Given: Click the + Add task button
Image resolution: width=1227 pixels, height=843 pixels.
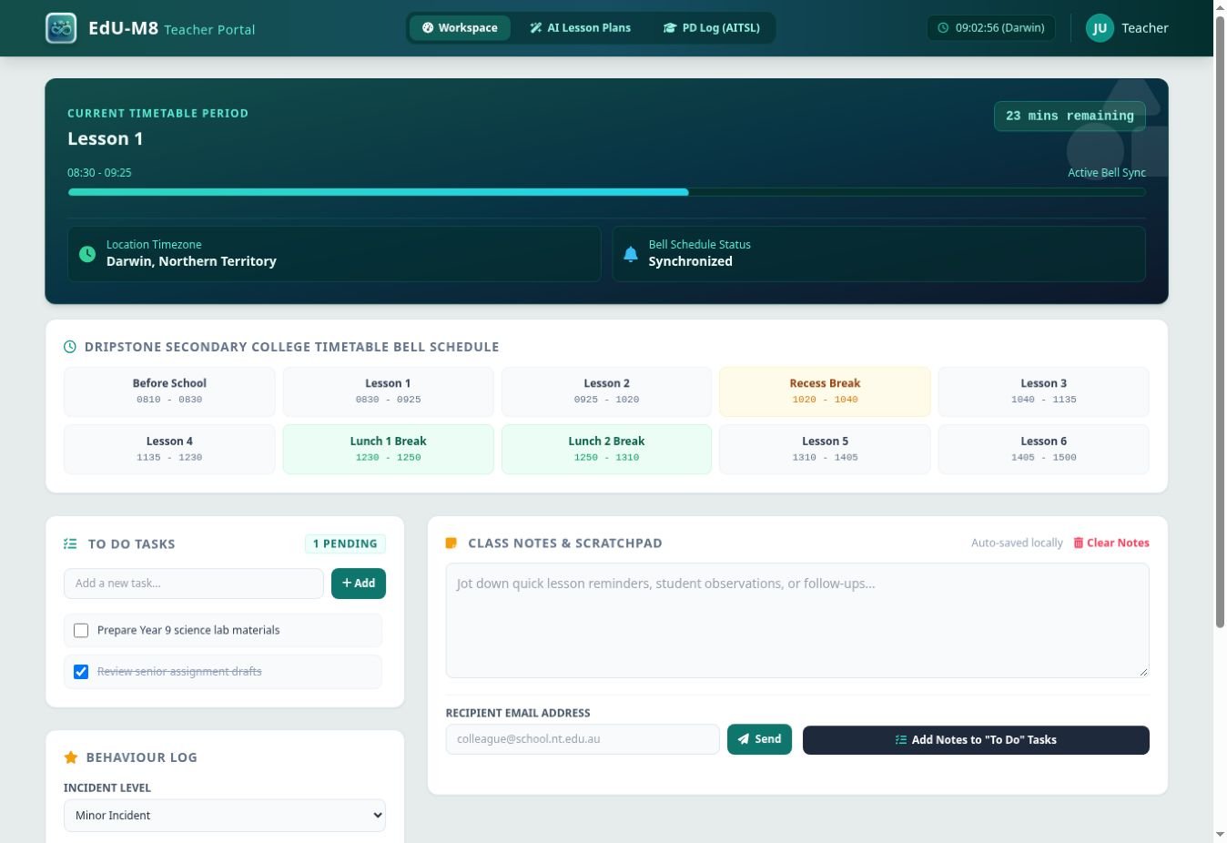Looking at the screenshot, I should pyautogui.click(x=359, y=584).
